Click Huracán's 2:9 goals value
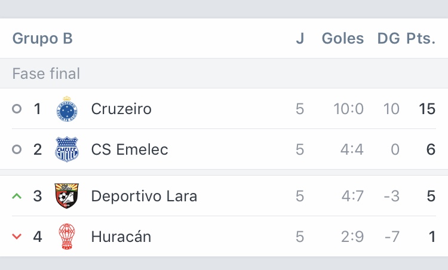 click(x=352, y=237)
